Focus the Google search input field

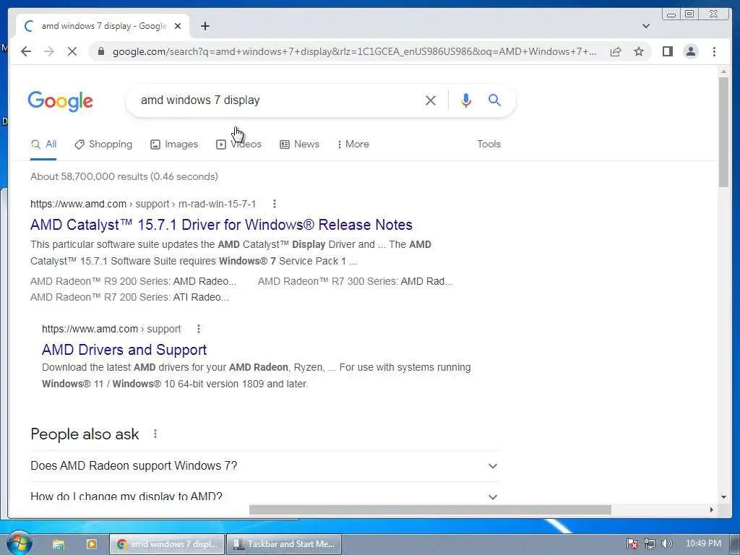click(278, 100)
